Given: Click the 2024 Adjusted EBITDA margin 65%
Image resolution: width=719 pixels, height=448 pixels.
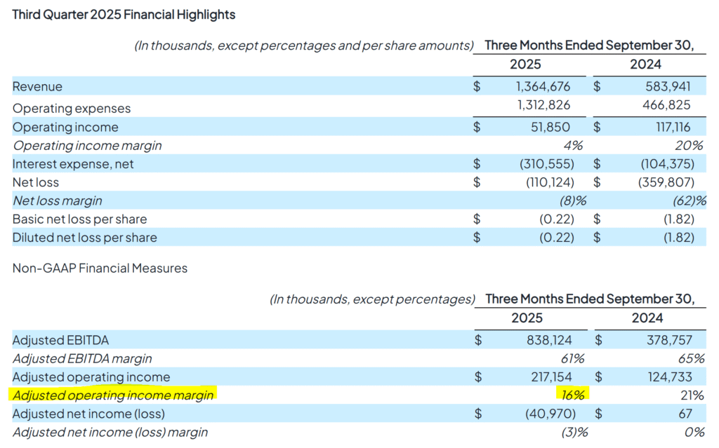Looking at the screenshot, I should coord(690,358).
